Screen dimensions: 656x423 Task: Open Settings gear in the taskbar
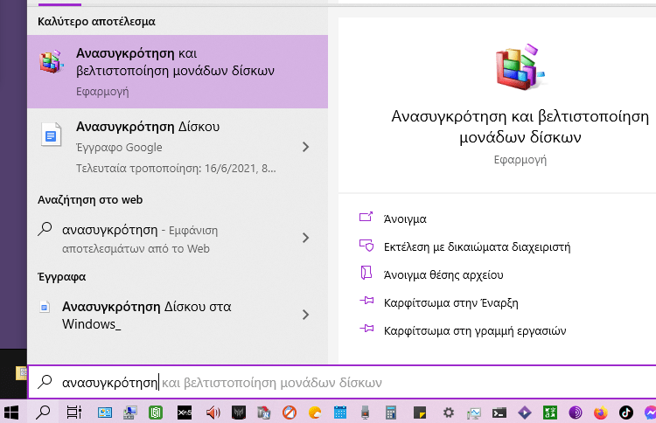tap(448, 412)
